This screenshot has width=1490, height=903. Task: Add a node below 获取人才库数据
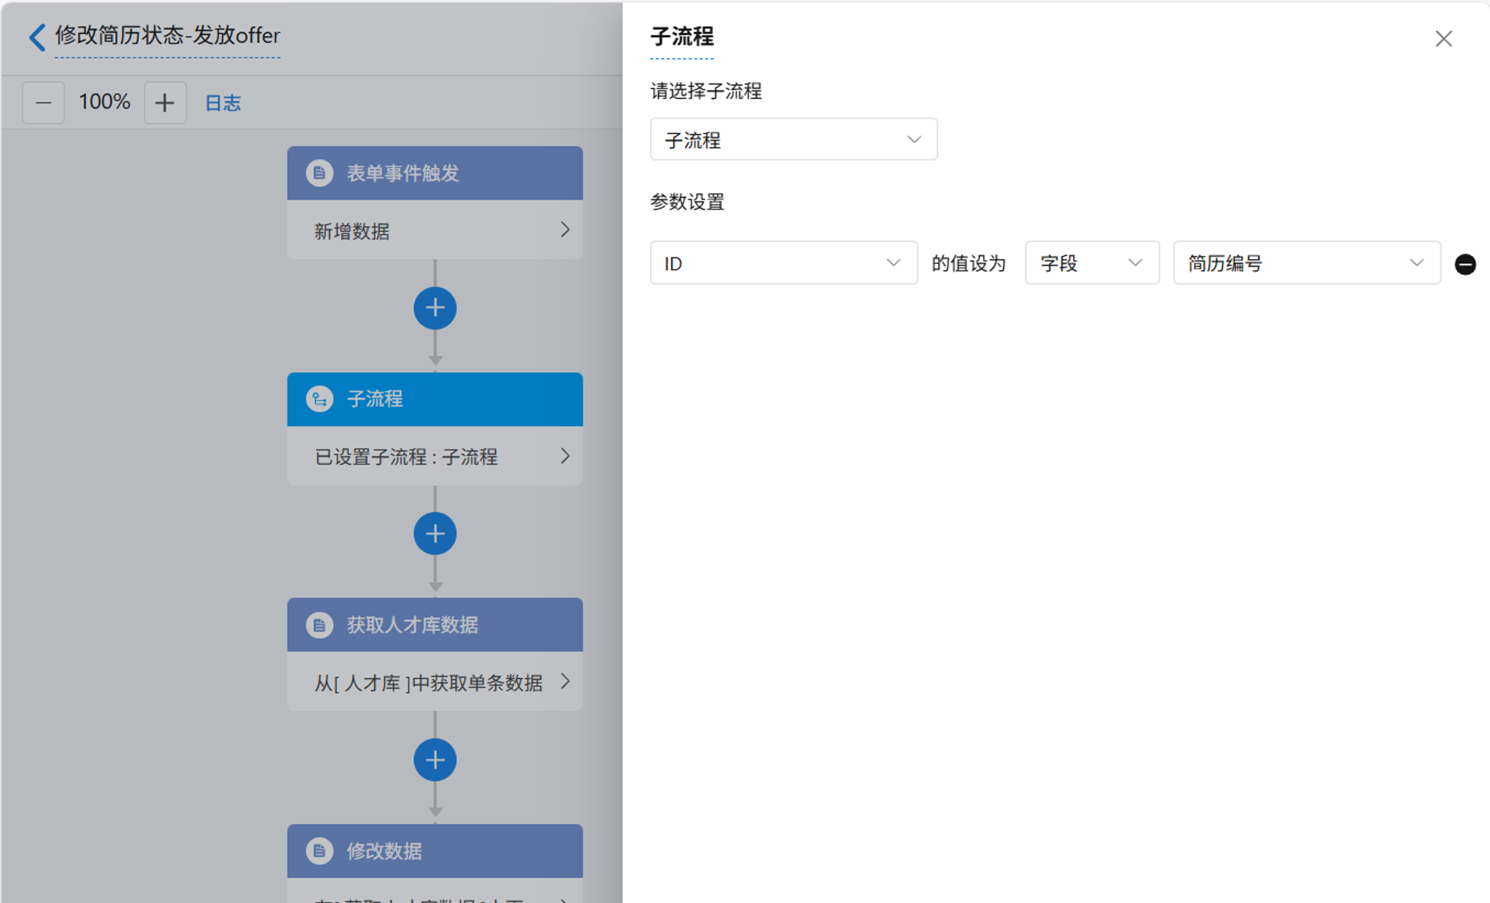[x=435, y=760]
